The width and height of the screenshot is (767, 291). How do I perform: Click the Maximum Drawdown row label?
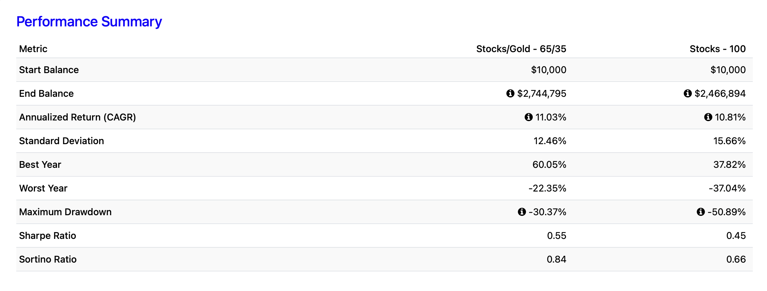click(65, 212)
